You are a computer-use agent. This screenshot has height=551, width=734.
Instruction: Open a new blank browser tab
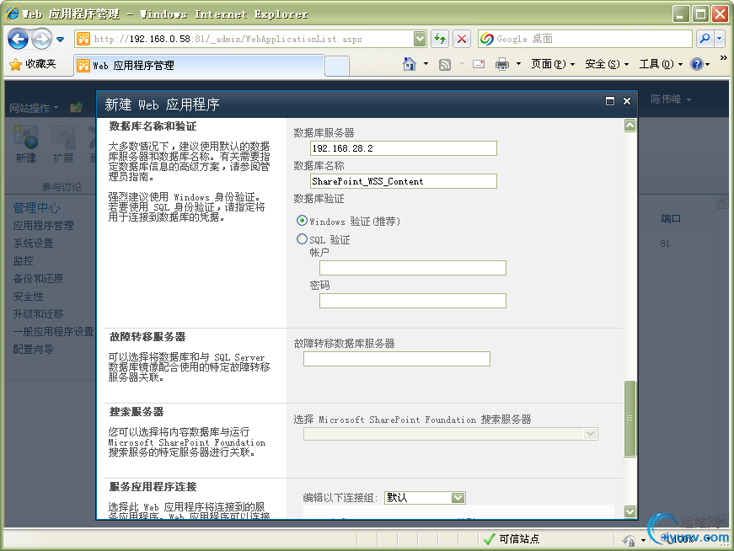337,66
